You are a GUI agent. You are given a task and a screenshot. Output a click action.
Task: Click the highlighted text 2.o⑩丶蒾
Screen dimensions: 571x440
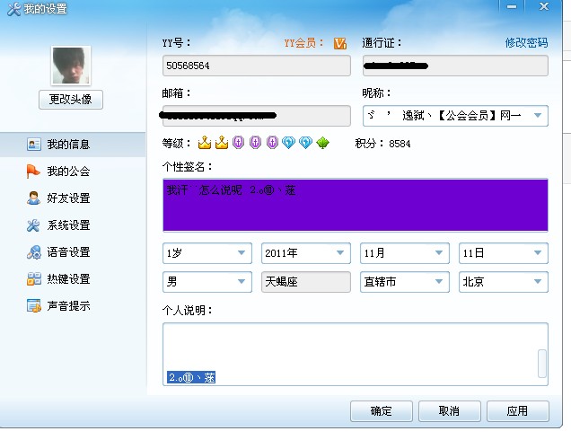[x=191, y=377]
